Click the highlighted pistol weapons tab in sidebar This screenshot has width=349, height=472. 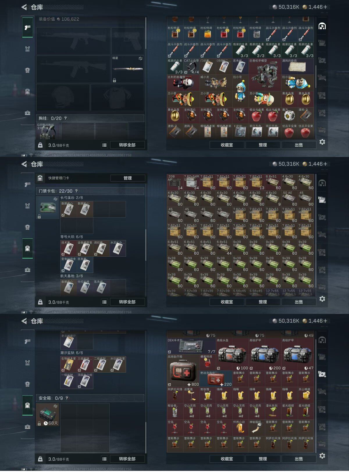point(28,27)
